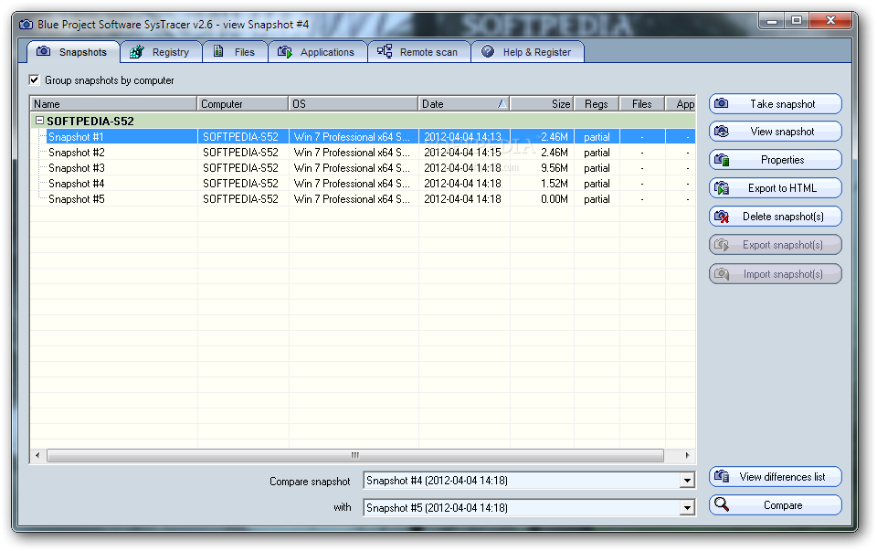
Task: Click Delete snapshot(s) button
Action: point(776,217)
